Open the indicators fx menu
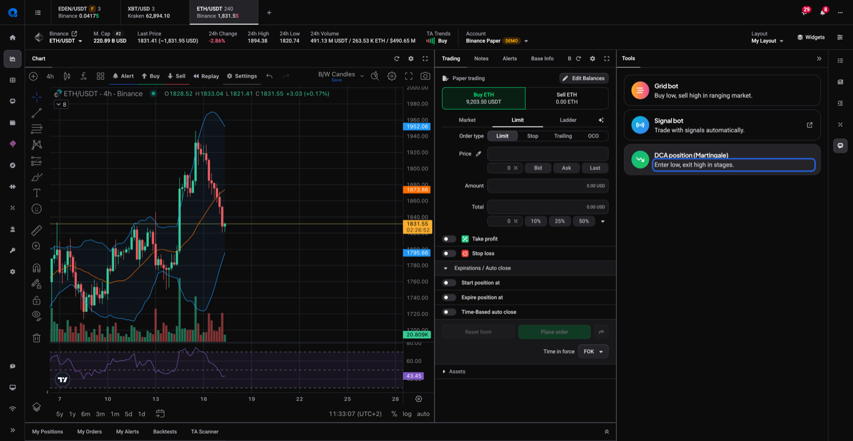 pyautogui.click(x=83, y=76)
